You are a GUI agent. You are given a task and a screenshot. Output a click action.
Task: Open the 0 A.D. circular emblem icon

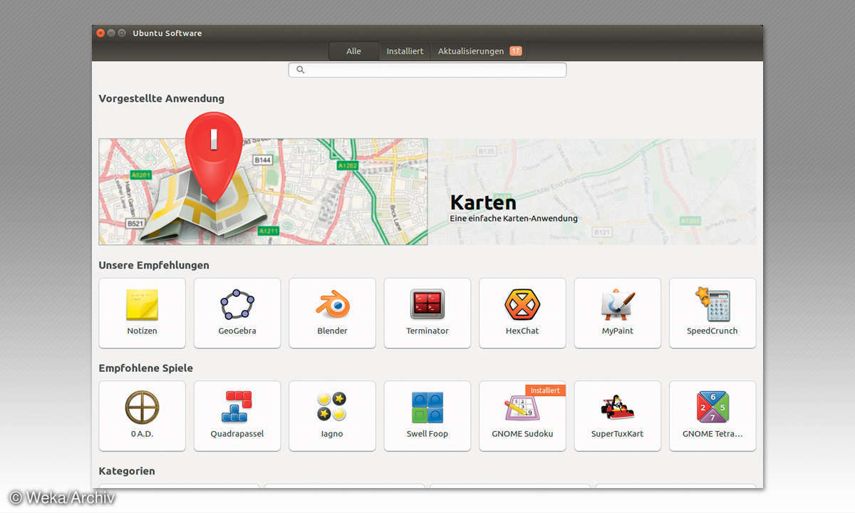tap(142, 408)
